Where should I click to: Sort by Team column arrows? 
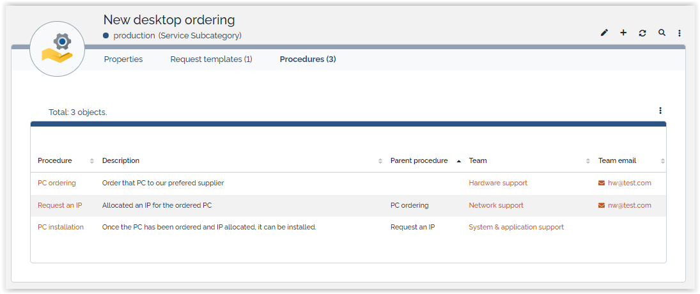588,161
